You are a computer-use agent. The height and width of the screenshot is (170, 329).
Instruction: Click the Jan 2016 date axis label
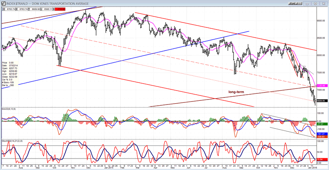[x=313, y=168]
